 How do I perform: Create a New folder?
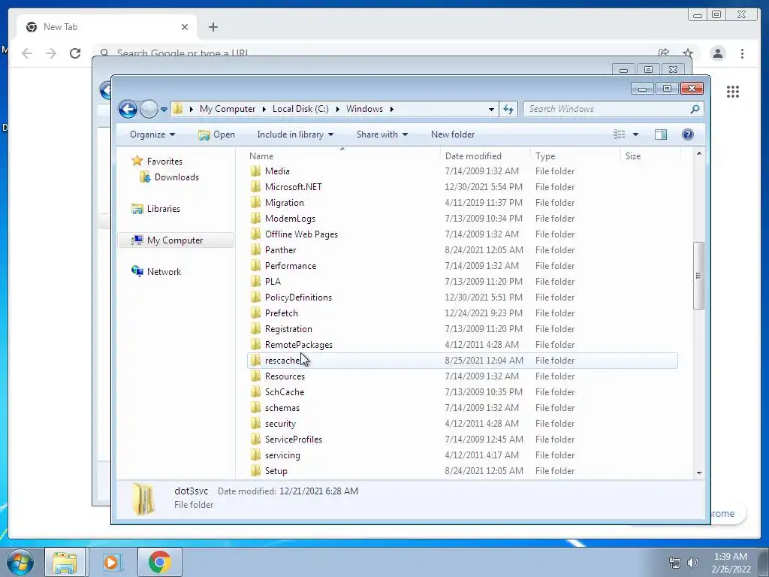tap(453, 134)
